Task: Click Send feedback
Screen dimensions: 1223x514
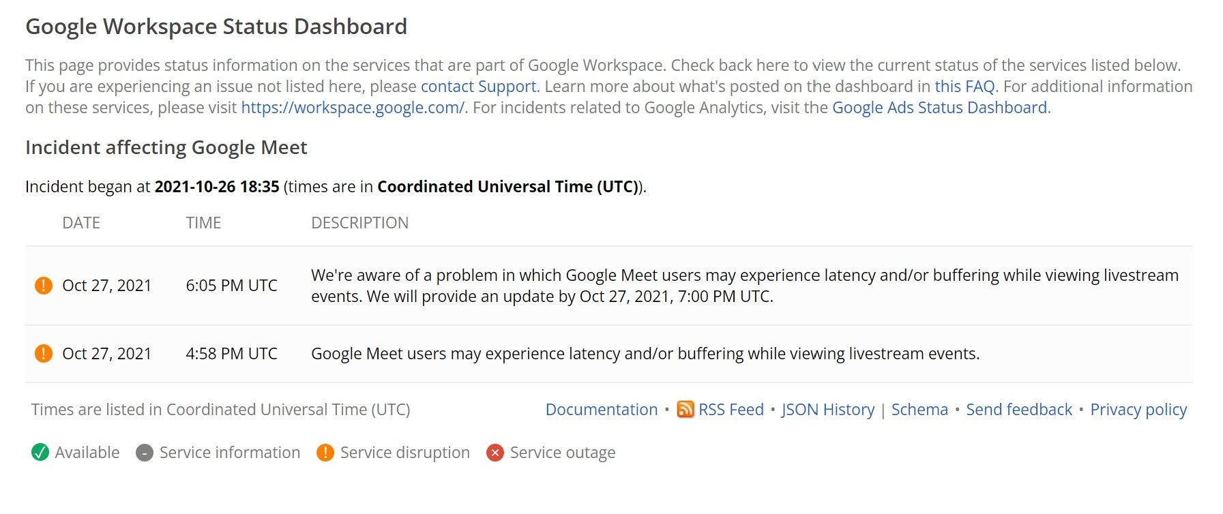Action: coord(1018,410)
